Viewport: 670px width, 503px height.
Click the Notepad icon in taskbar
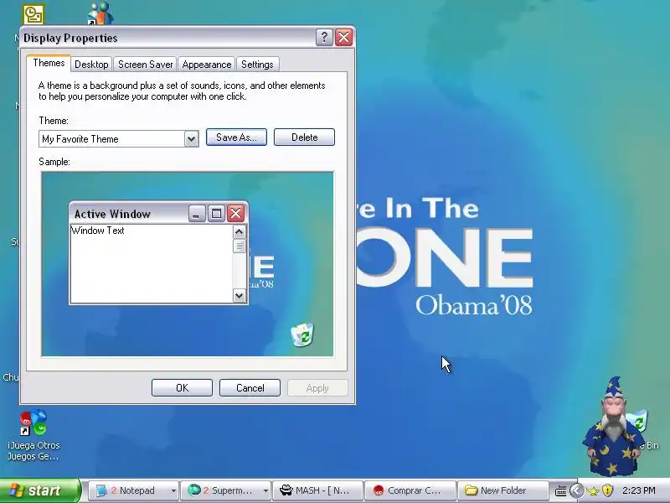101,490
